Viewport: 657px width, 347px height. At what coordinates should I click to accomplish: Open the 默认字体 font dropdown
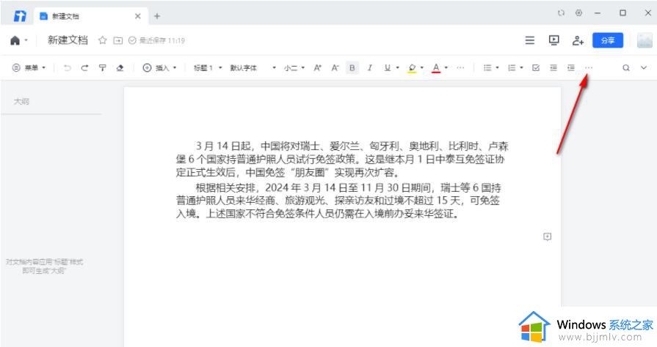pyautogui.click(x=253, y=68)
